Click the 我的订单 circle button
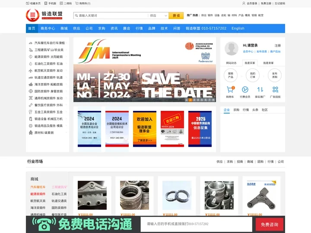The height and width of the screenshot is (233, 311). [x=253, y=75]
